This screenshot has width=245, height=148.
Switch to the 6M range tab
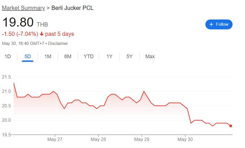[x=68, y=56]
